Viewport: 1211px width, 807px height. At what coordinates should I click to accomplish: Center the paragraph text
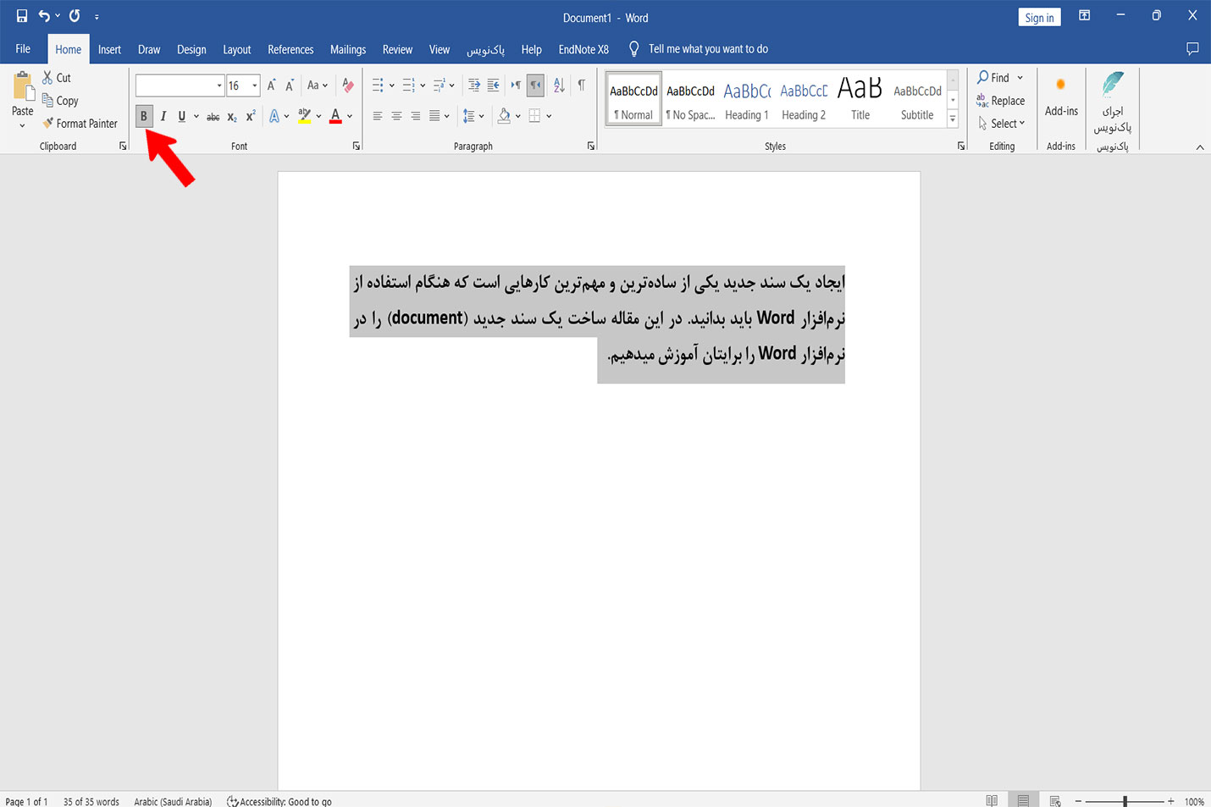click(396, 116)
